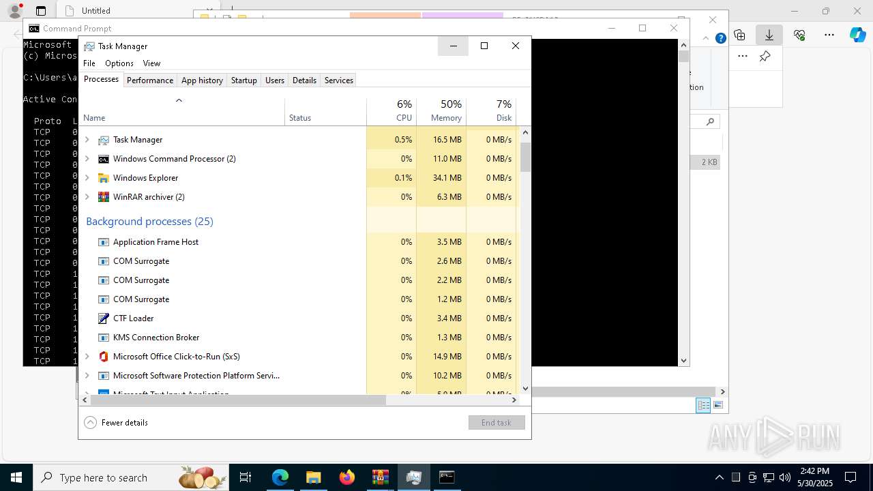The height and width of the screenshot is (491, 873).
Task: Open Edge browser essentials heart icon
Action: (x=799, y=35)
